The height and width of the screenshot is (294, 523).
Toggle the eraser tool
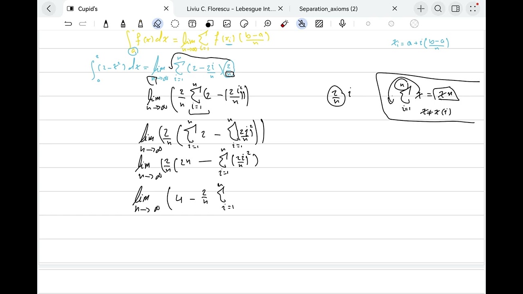157,24
